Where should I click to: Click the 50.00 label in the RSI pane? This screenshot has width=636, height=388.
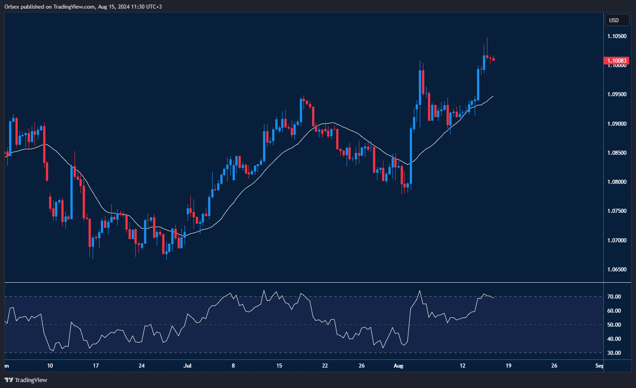click(614, 324)
